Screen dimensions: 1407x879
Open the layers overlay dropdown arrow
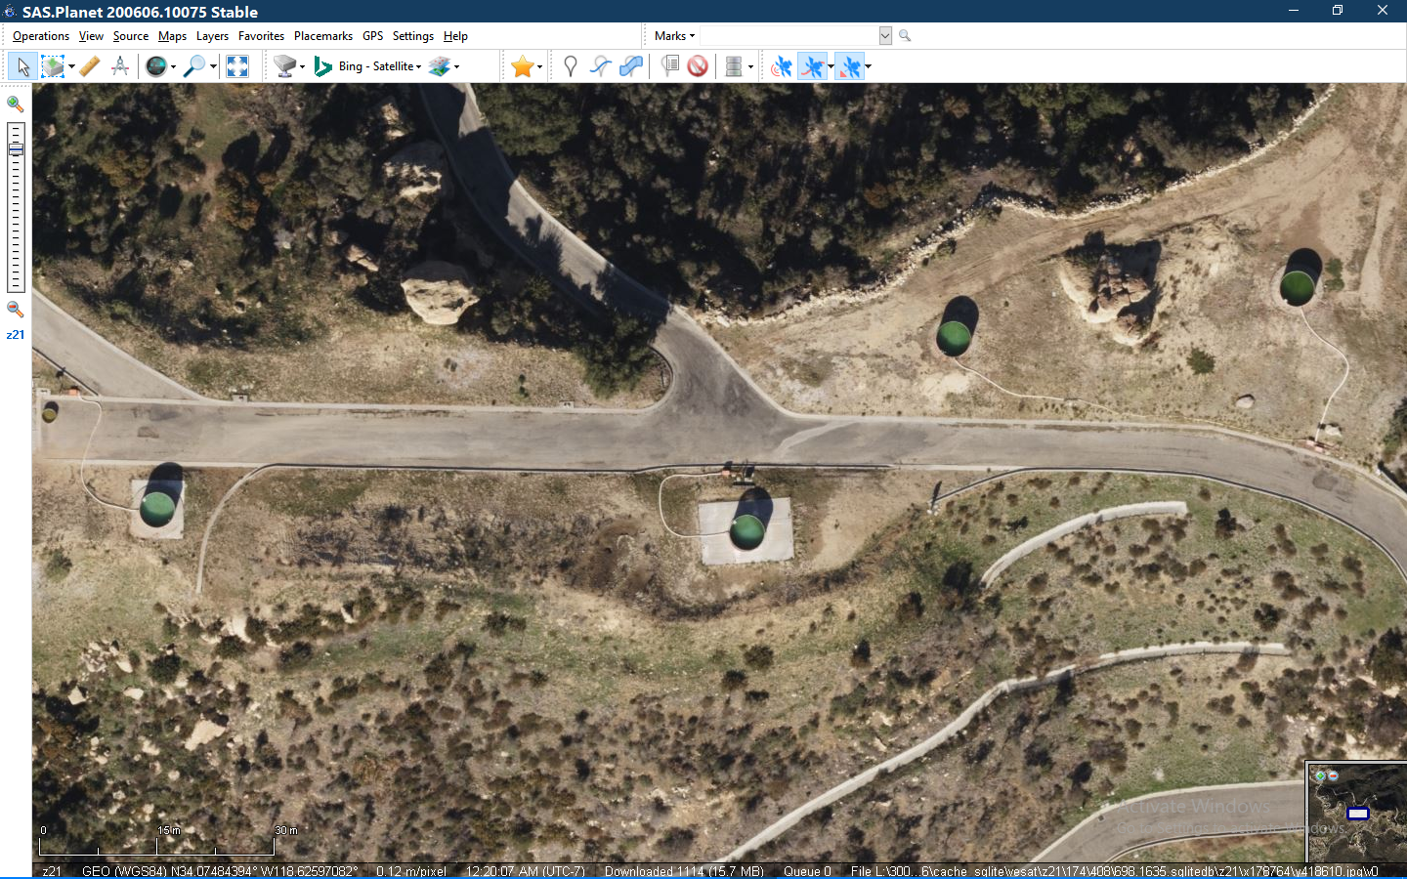(x=454, y=65)
